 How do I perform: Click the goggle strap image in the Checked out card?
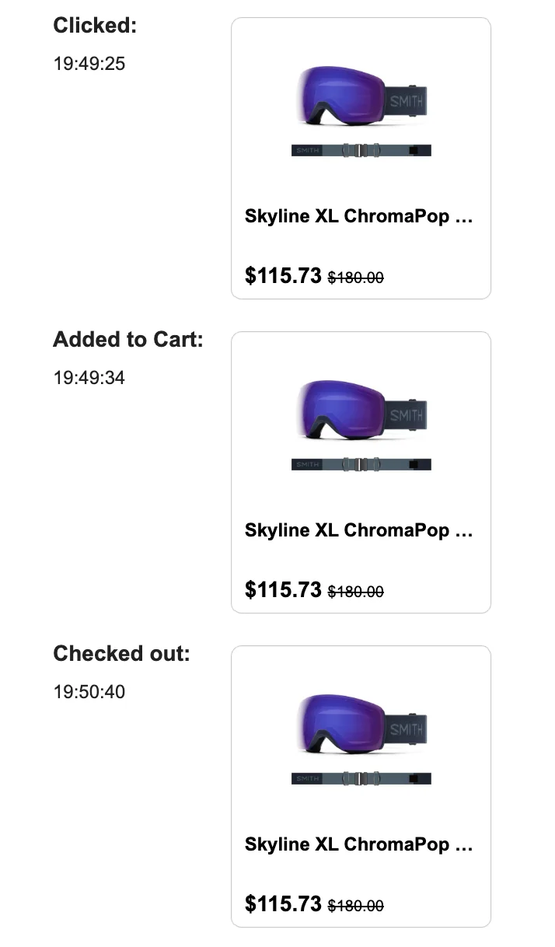361,778
